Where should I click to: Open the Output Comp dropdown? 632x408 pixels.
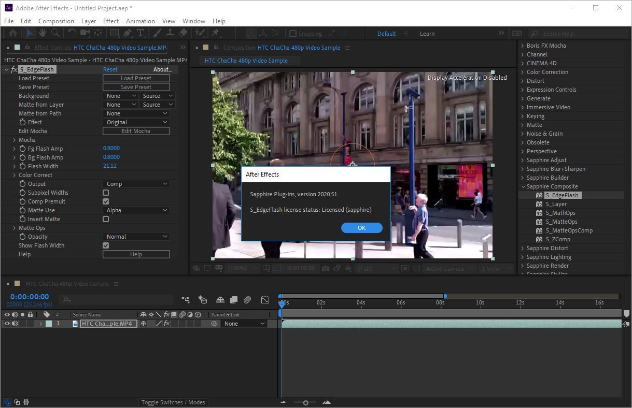[136, 184]
